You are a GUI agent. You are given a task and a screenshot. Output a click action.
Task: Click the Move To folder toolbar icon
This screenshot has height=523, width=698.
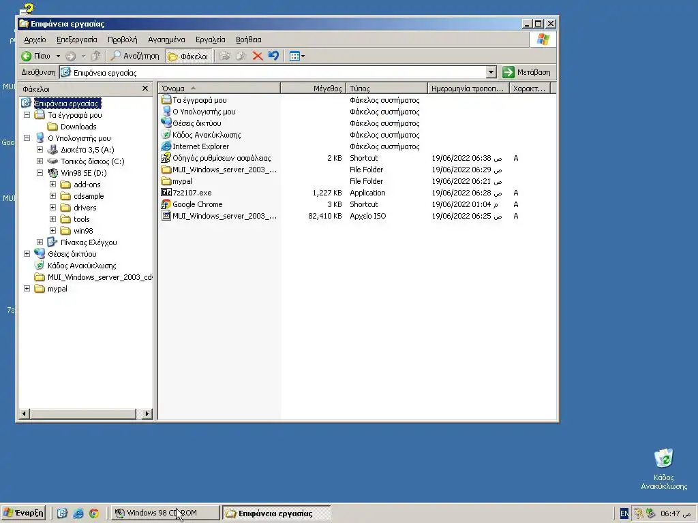(225, 56)
